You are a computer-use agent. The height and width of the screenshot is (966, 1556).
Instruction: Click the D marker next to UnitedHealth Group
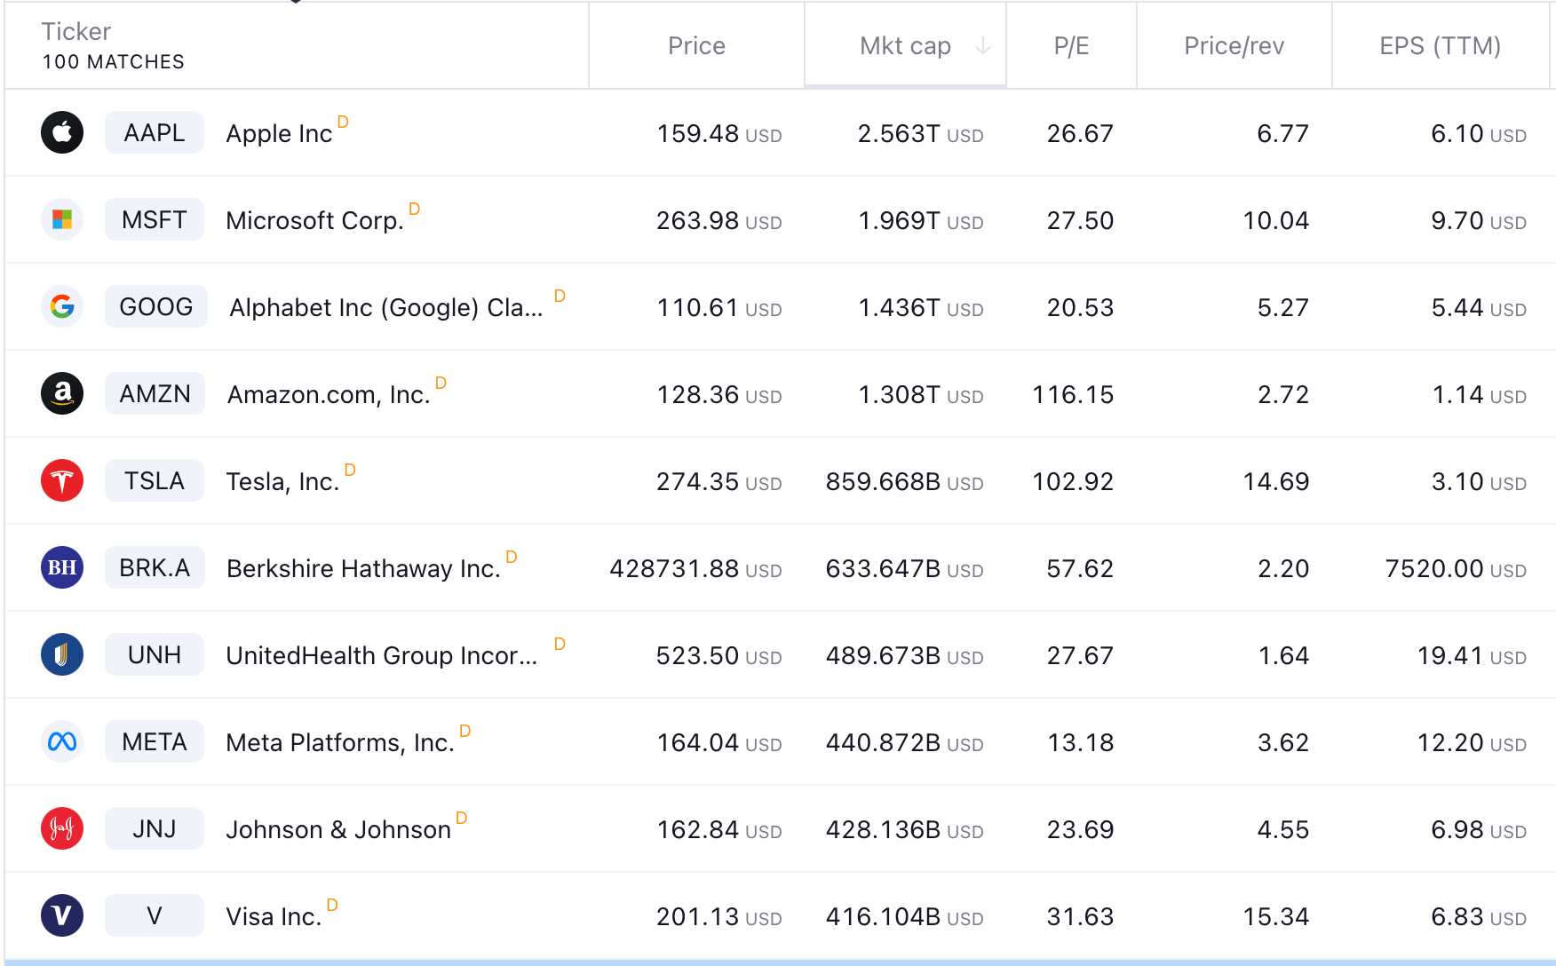pos(560,644)
